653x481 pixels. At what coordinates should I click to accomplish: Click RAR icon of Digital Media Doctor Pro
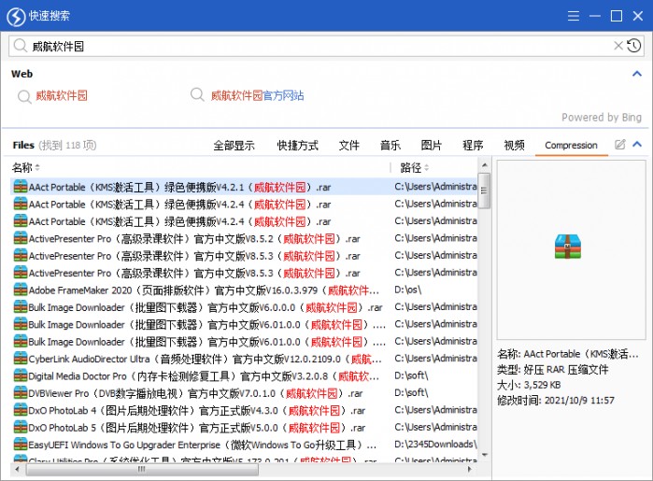click(21, 375)
